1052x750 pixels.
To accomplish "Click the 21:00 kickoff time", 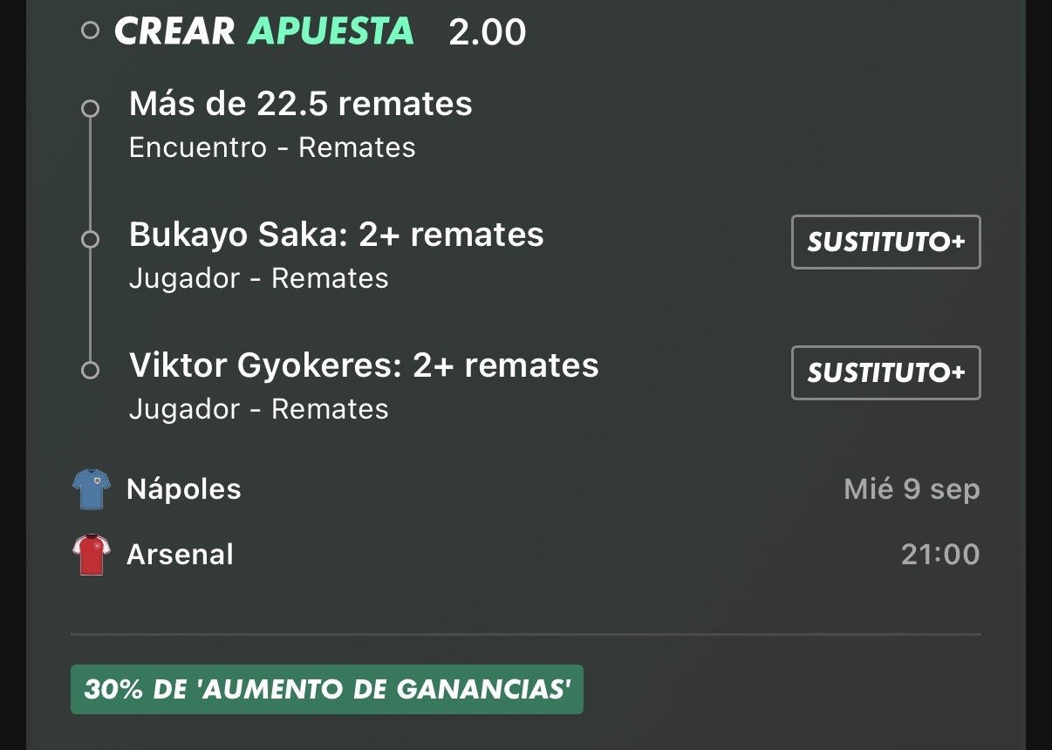I will (940, 555).
